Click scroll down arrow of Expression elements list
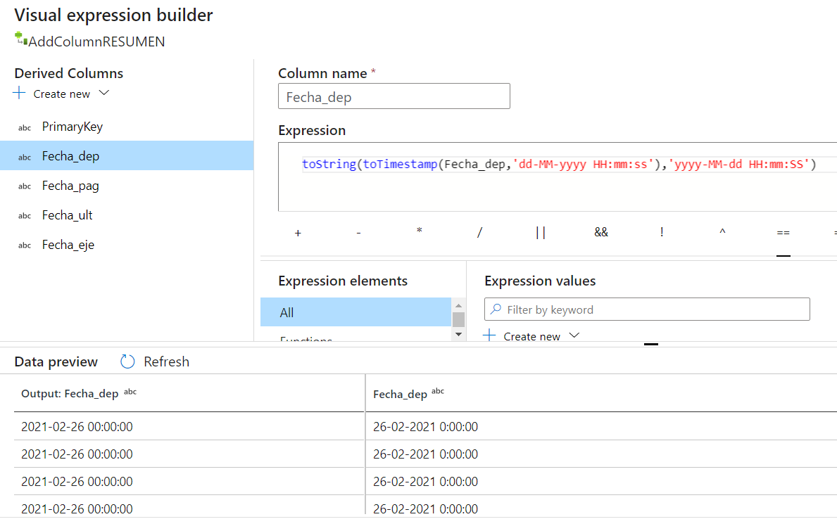This screenshot has height=531, width=837. [x=458, y=334]
